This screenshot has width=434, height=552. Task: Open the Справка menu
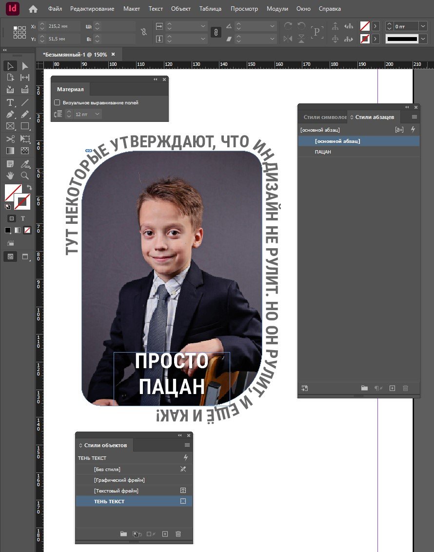(330, 9)
